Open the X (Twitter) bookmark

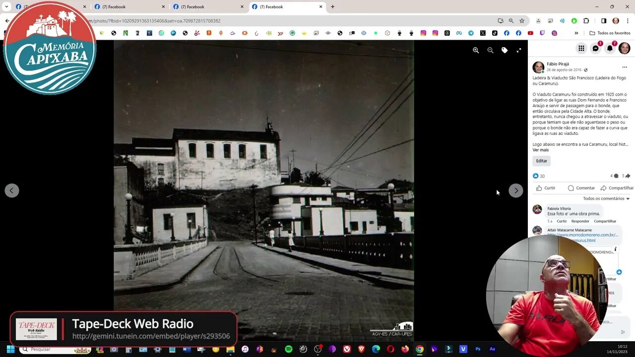[x=483, y=33]
